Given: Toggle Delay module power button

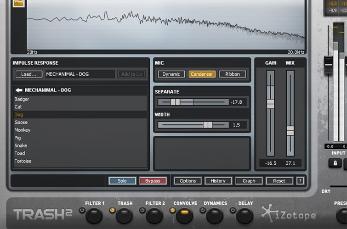Looking at the screenshot, I should (x=233, y=210).
